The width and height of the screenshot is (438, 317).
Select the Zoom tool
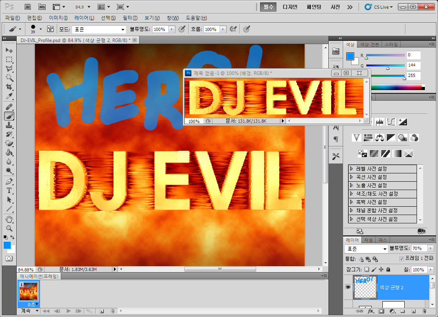click(x=9, y=229)
